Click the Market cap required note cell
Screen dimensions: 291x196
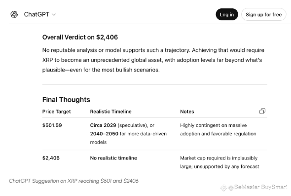(x=219, y=162)
